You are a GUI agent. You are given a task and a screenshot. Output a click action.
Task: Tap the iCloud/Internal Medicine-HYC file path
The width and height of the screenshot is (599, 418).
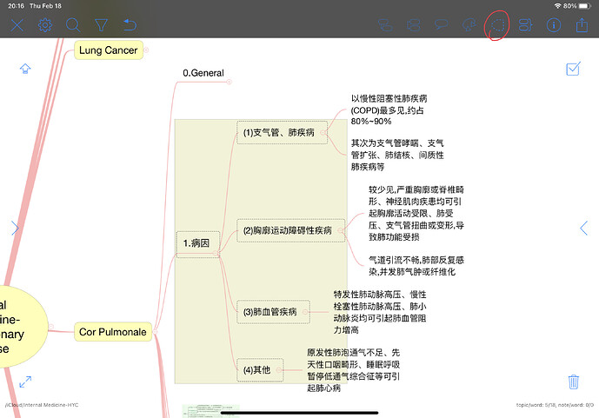click(41, 405)
